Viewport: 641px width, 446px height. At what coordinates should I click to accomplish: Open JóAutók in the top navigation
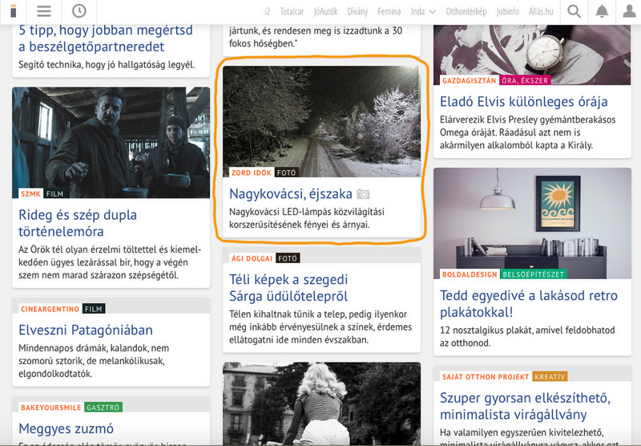click(325, 12)
